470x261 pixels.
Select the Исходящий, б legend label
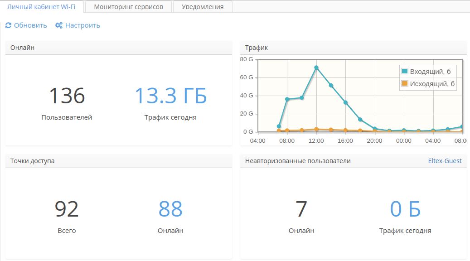(x=432, y=84)
